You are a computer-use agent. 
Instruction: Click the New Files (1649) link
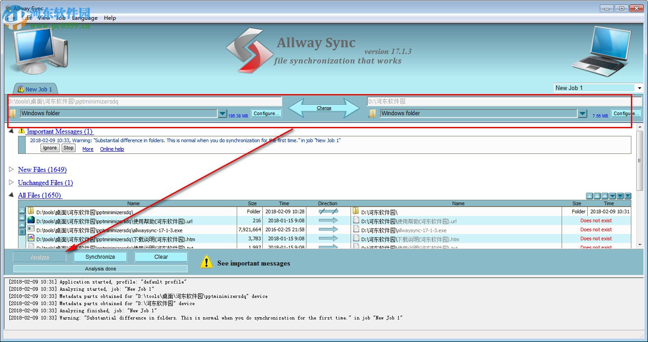pos(42,170)
